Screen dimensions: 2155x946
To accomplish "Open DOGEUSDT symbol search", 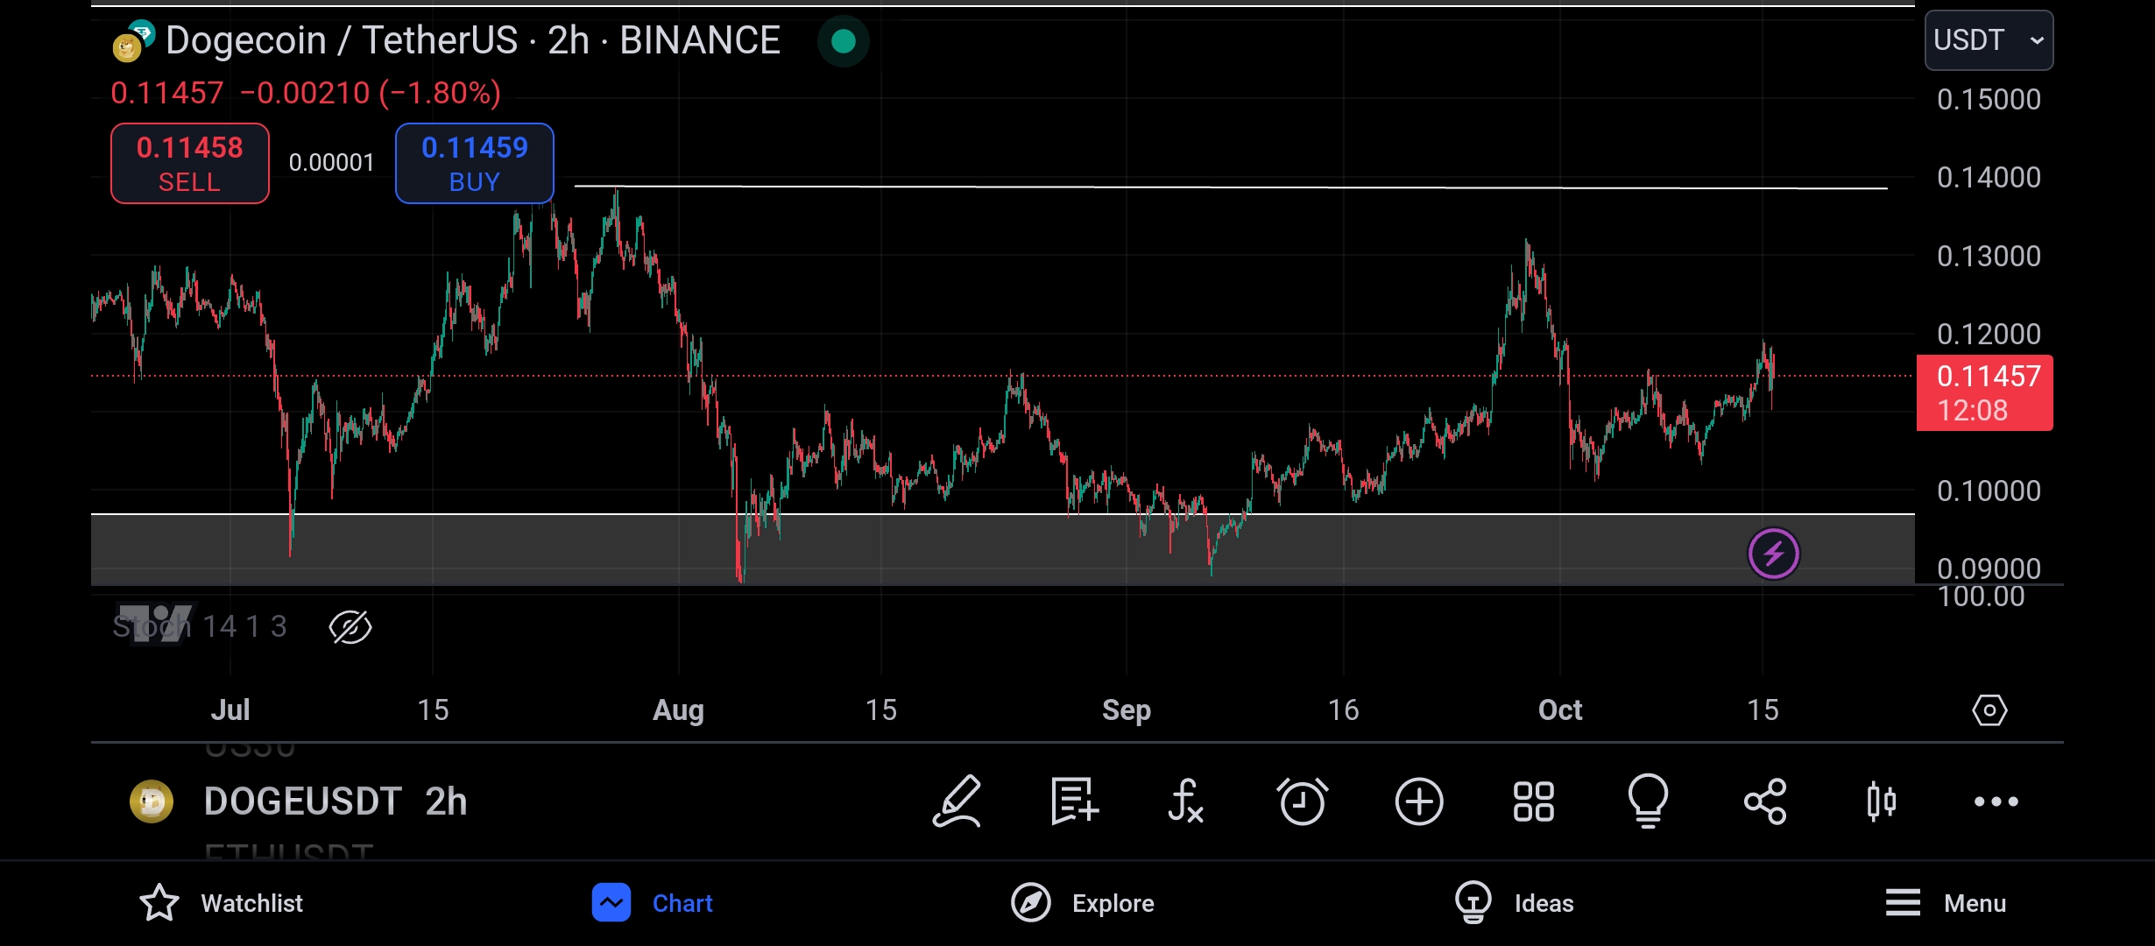I will click(x=302, y=801).
